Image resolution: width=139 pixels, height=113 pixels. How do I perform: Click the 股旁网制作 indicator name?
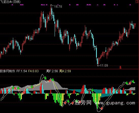8,71
